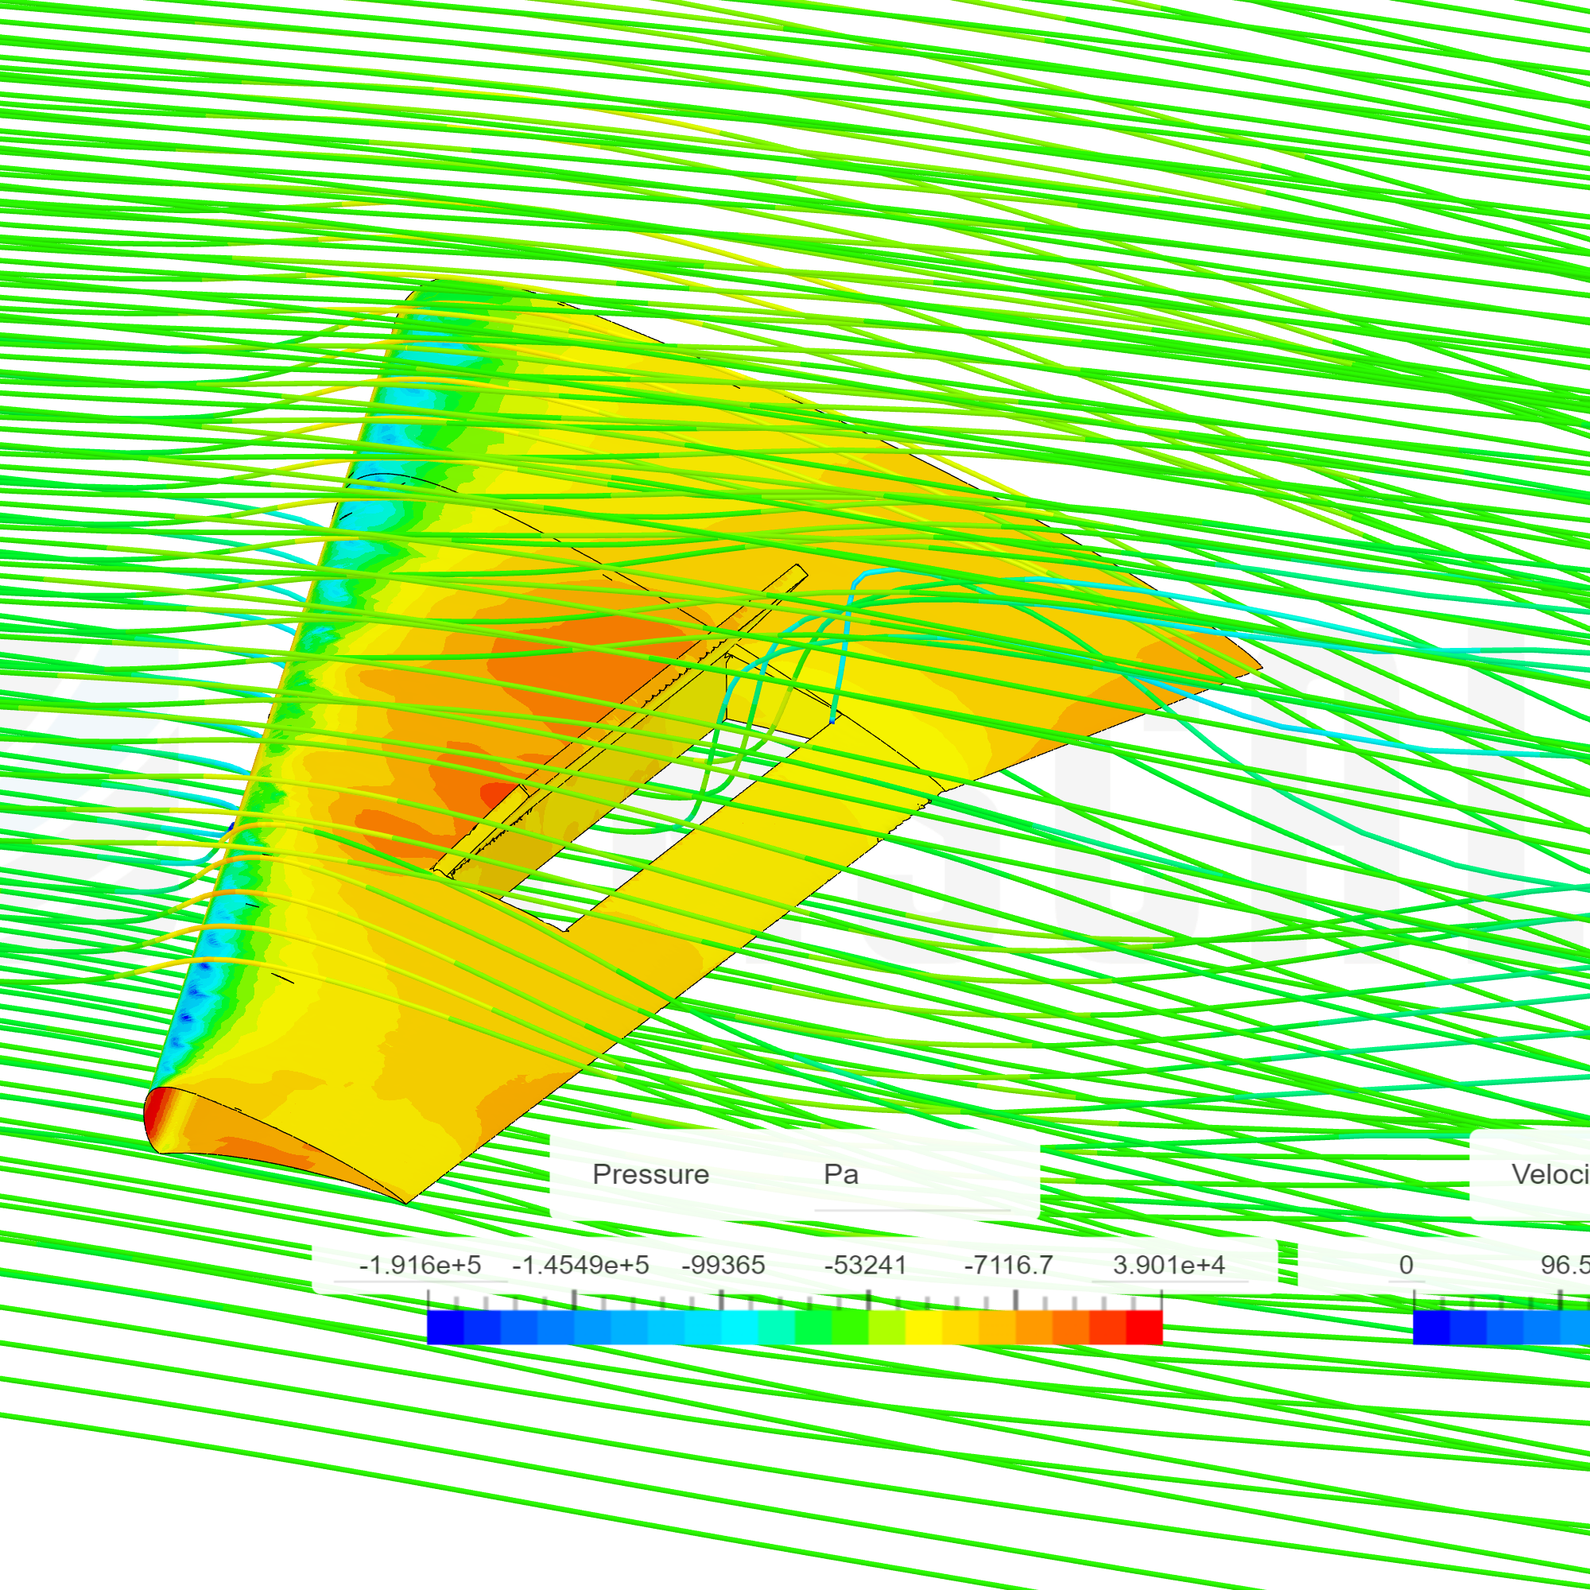The image size is (1590, 1590).
Task: Pick the red pressure colorbar segment
Action: [x=1144, y=1327]
